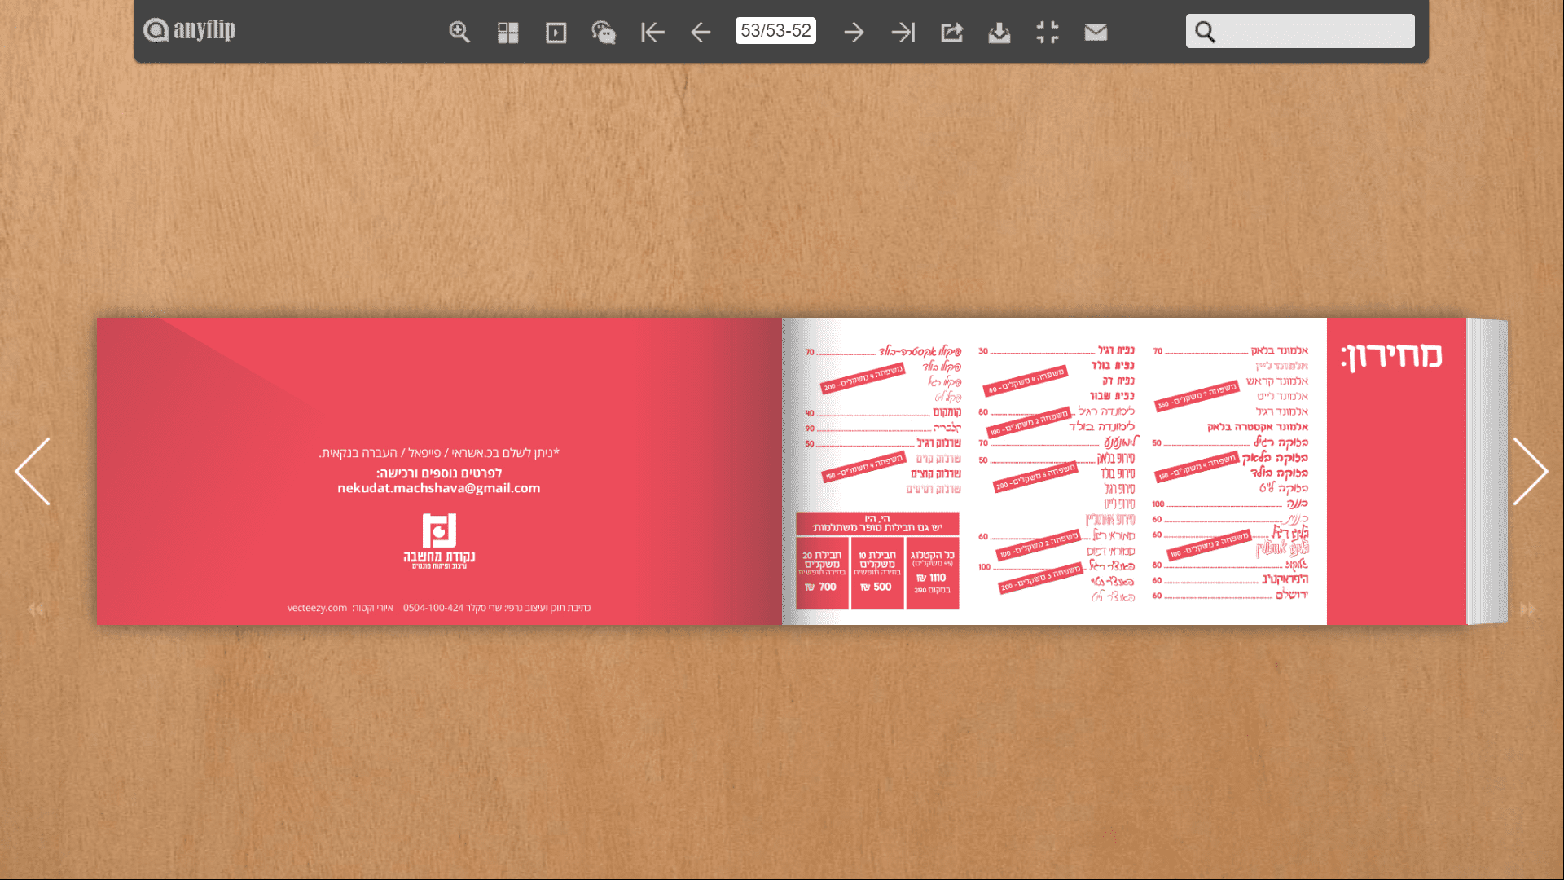1564x880 pixels.
Task: Click the page number input field
Action: (x=775, y=31)
